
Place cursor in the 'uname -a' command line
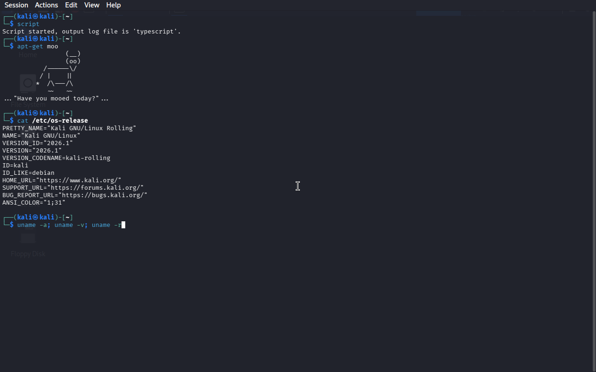(69, 225)
